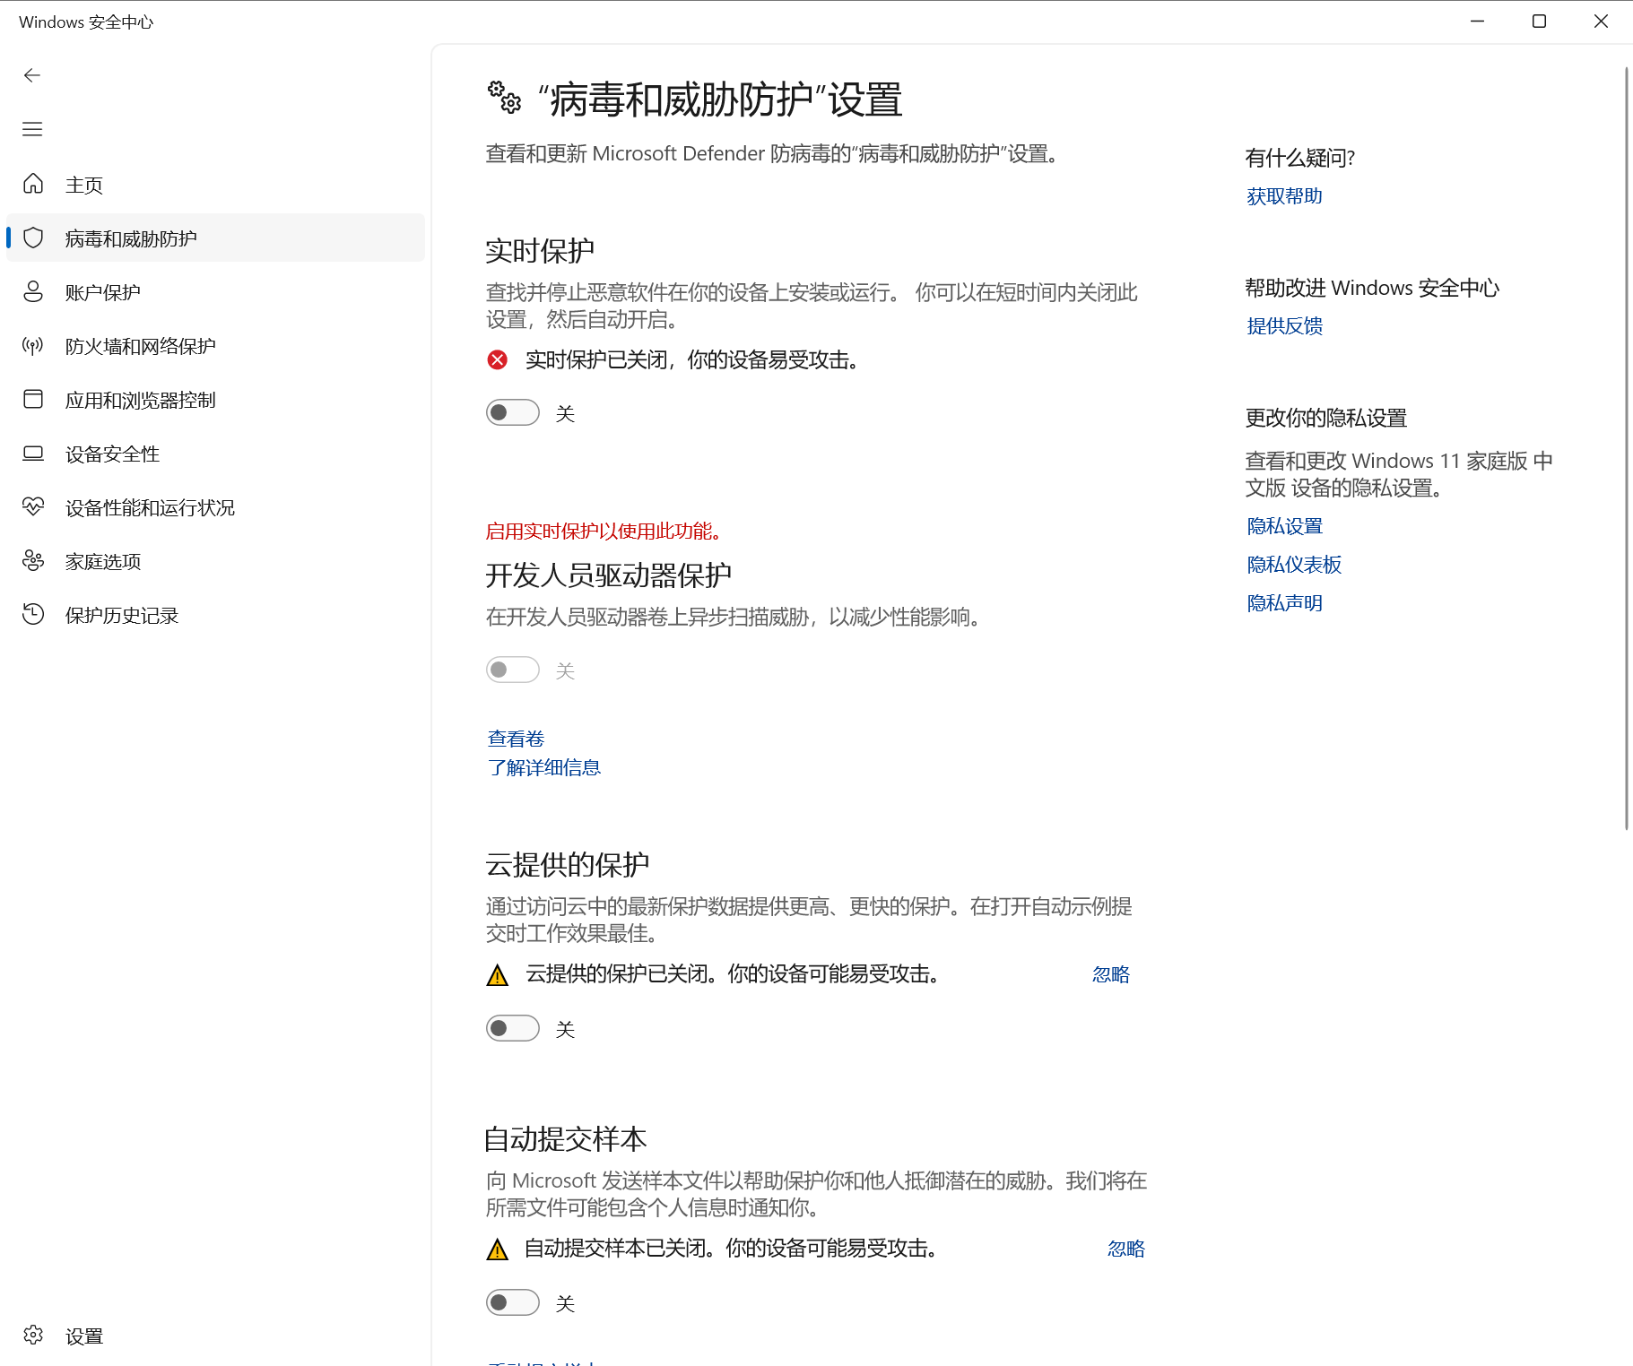Click the 开发人员驱动器保护 heading
1633x1366 pixels.
[609, 575]
